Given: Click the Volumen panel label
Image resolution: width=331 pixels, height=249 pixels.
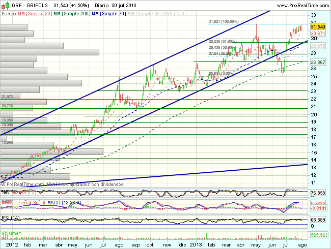Looking at the screenshot, I should point(12,233).
